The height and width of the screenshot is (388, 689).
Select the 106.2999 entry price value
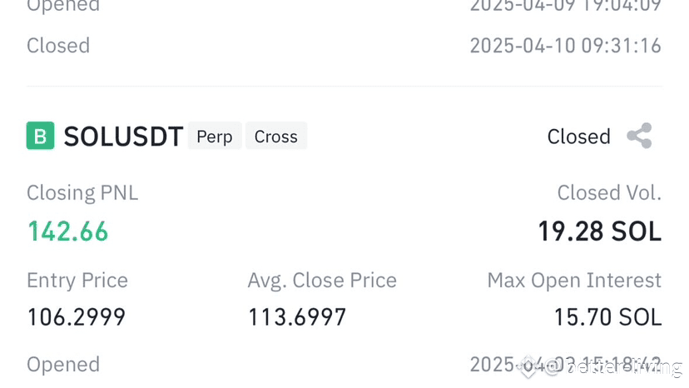[x=77, y=317]
